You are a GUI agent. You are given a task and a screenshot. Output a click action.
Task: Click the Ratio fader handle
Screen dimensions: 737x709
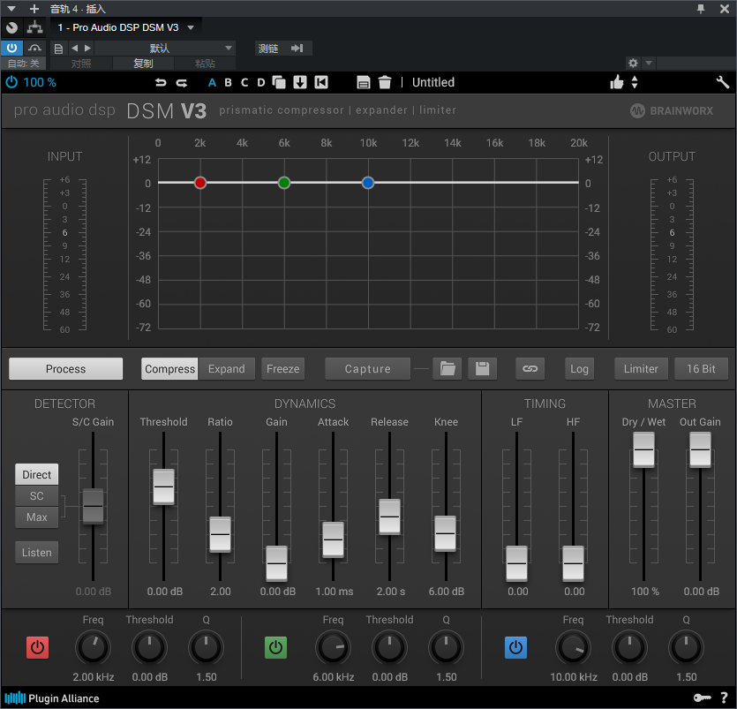coord(220,534)
